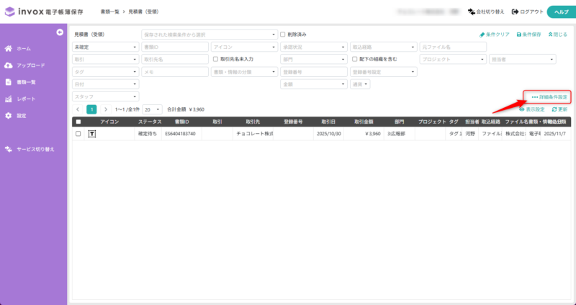Viewport: 576px width, 305px height.
Task: Click the 元ファイル名 input field
Action: (x=453, y=47)
